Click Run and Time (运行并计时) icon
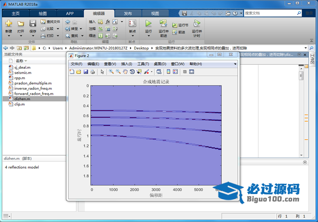Viewport: 318px width, 222px height. 197,24
